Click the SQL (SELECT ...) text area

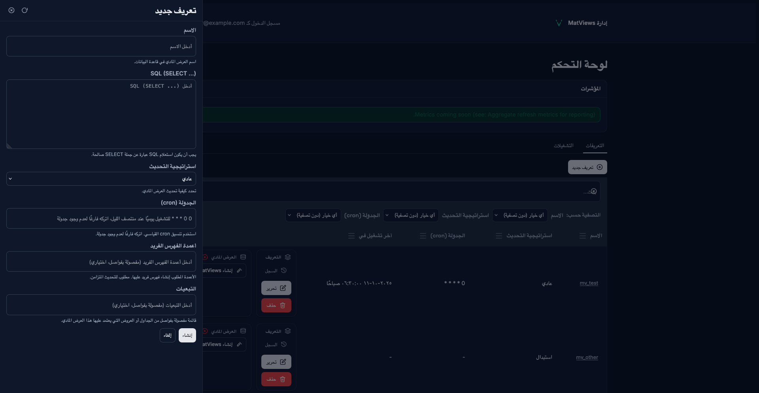101,114
